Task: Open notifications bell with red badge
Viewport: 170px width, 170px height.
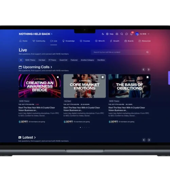Action: click(132, 34)
